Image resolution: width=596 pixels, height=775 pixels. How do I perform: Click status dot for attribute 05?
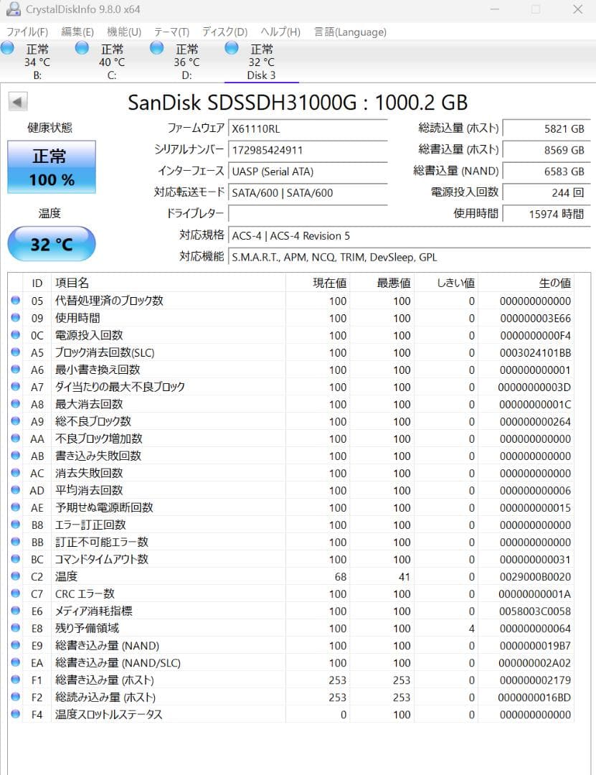click(x=15, y=301)
